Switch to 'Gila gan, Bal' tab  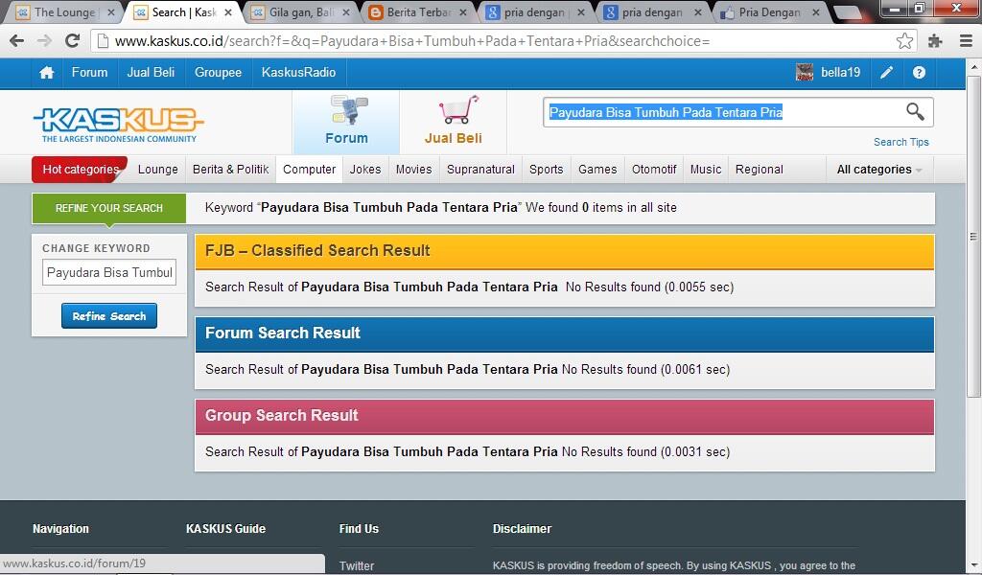pos(300,12)
